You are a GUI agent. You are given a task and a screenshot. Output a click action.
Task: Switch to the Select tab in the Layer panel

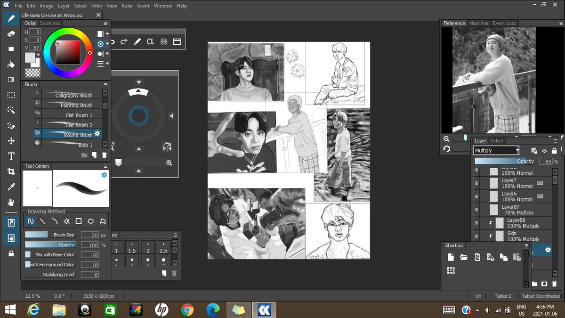[x=497, y=140]
